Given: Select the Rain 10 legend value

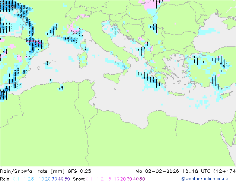Looking at the screenshot, I should (41, 179).
